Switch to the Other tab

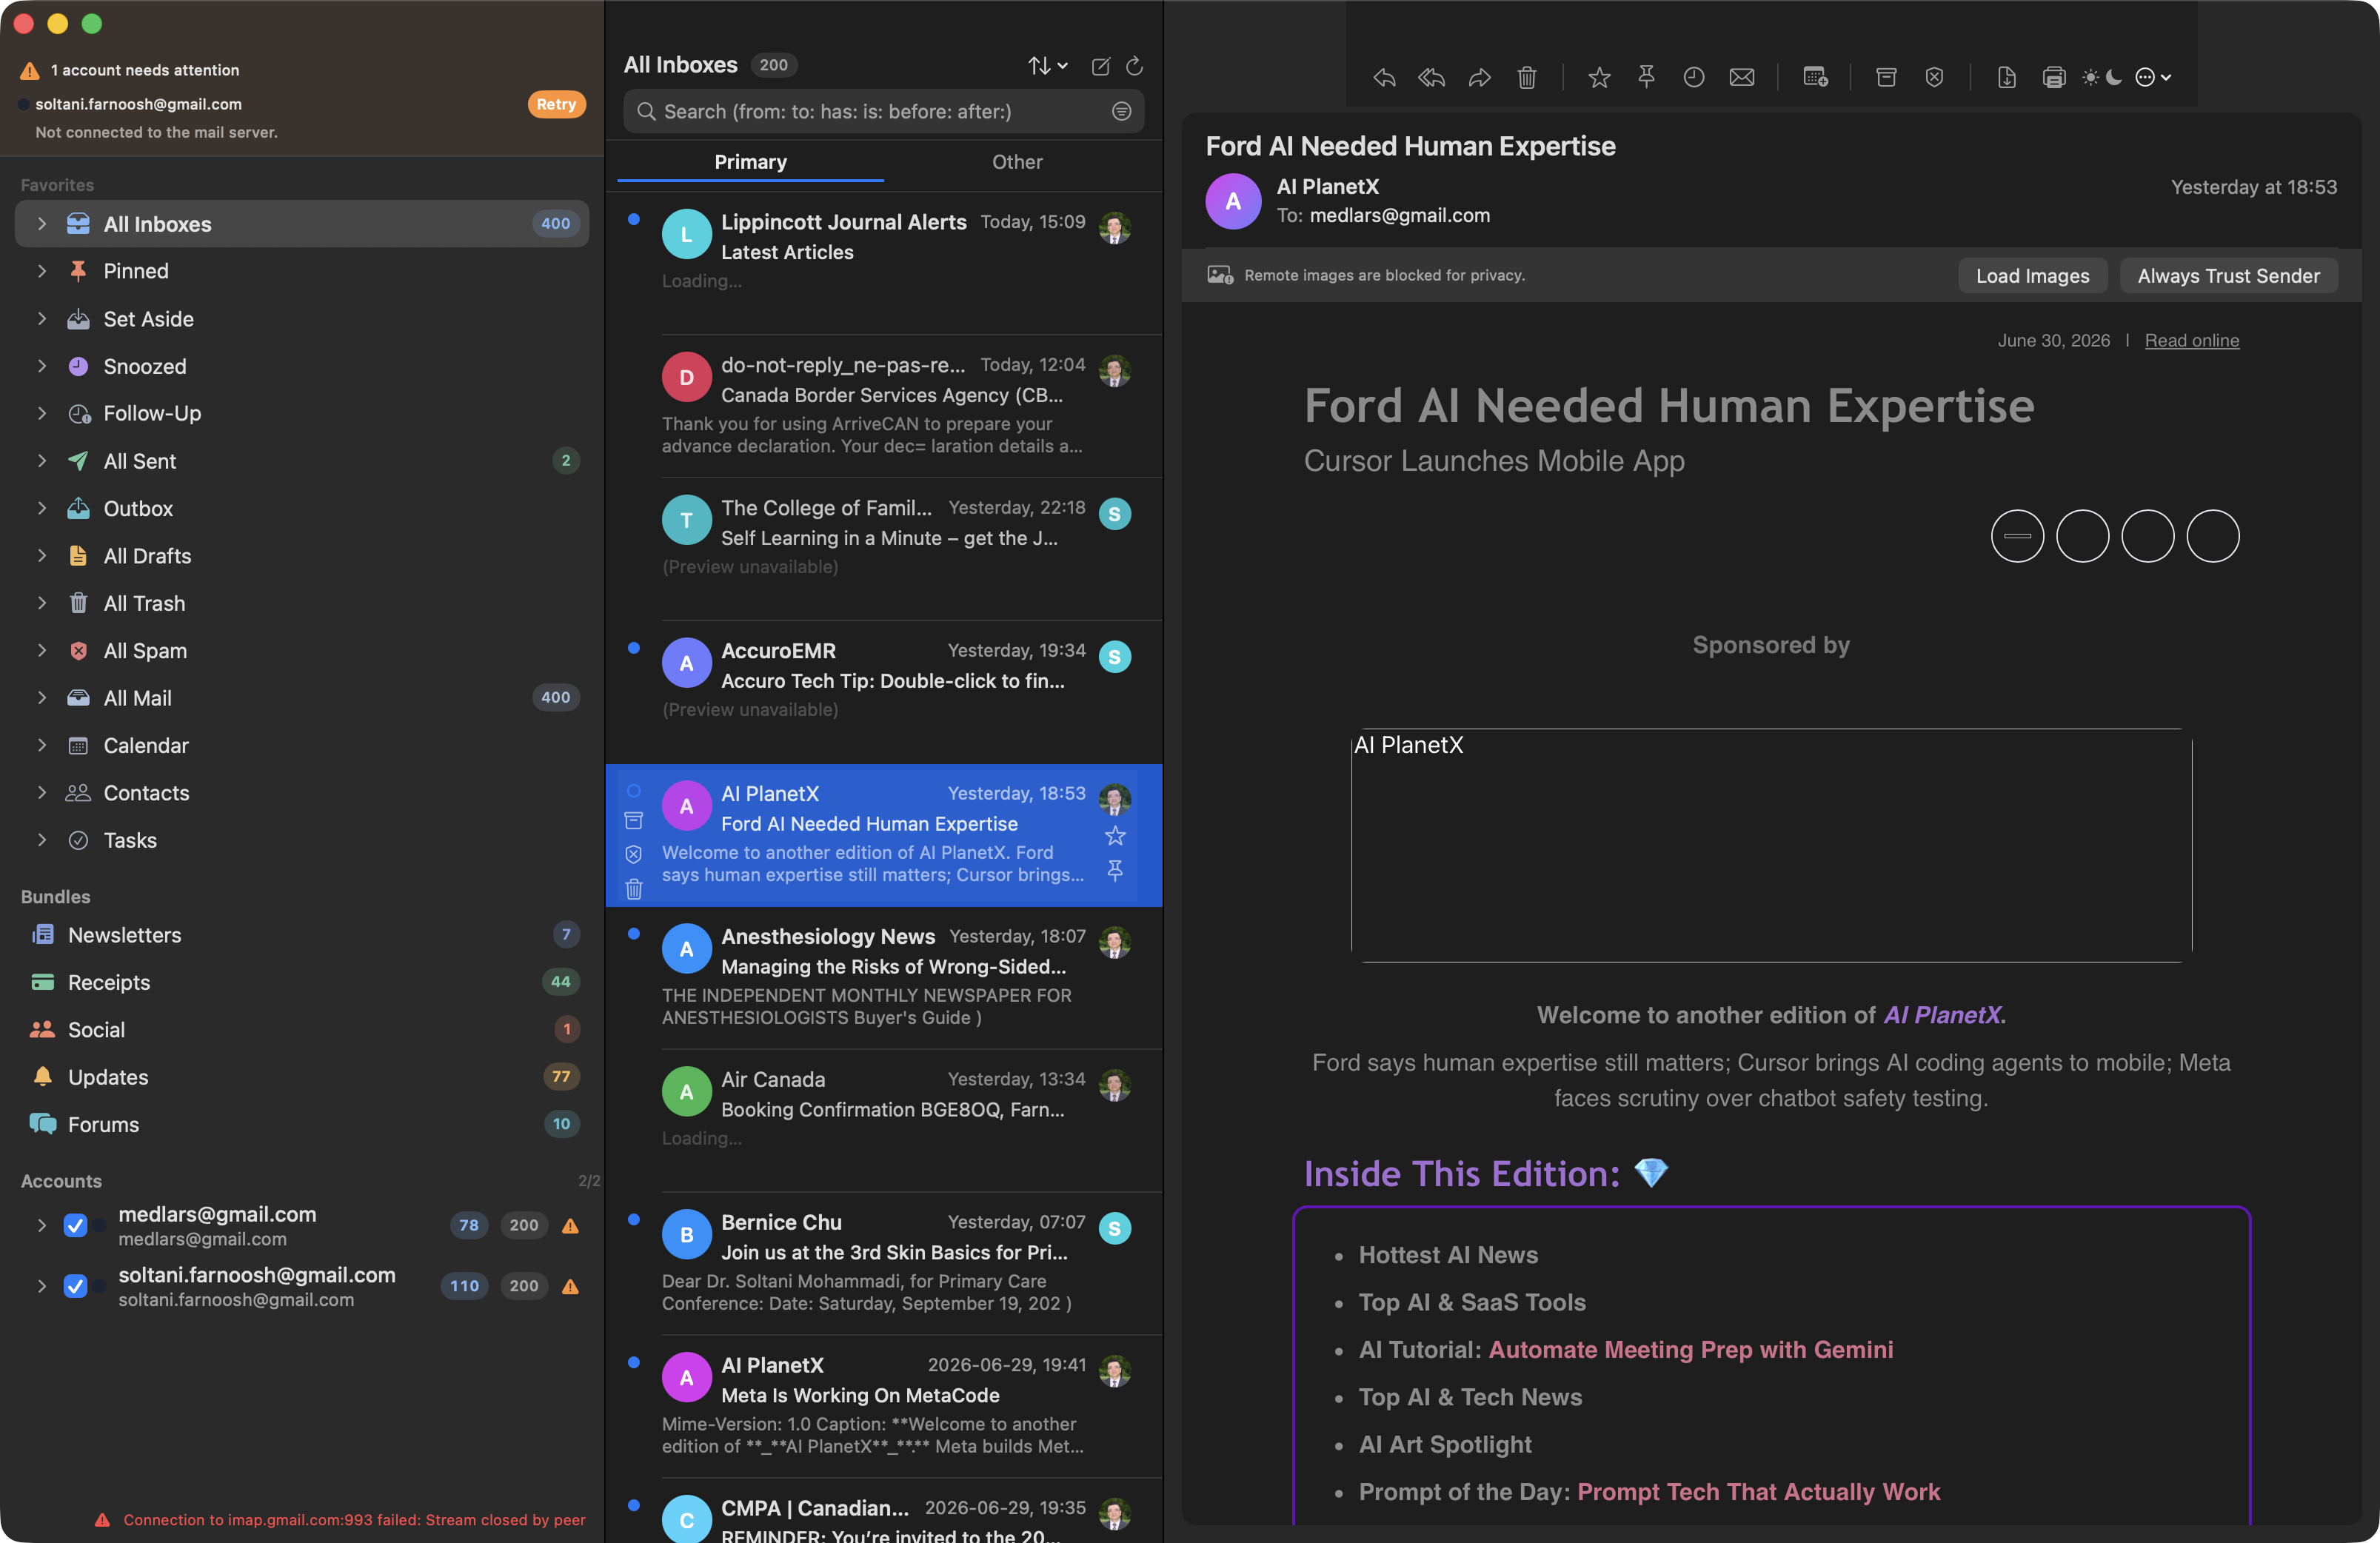click(x=1017, y=162)
